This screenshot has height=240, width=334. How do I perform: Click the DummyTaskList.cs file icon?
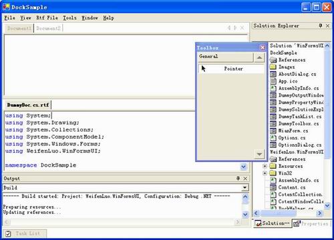[x=273, y=117]
